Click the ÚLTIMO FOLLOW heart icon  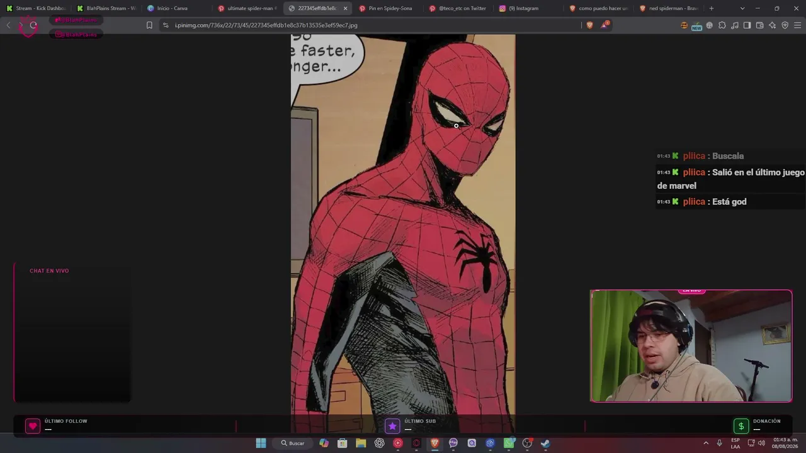33,426
